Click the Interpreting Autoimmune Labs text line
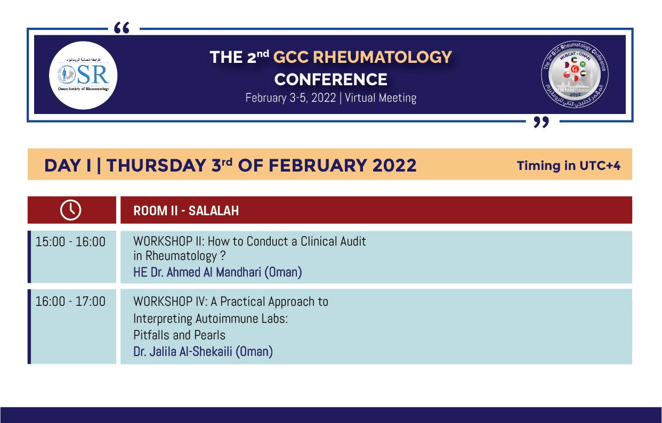This screenshot has width=662, height=423. 211,319
